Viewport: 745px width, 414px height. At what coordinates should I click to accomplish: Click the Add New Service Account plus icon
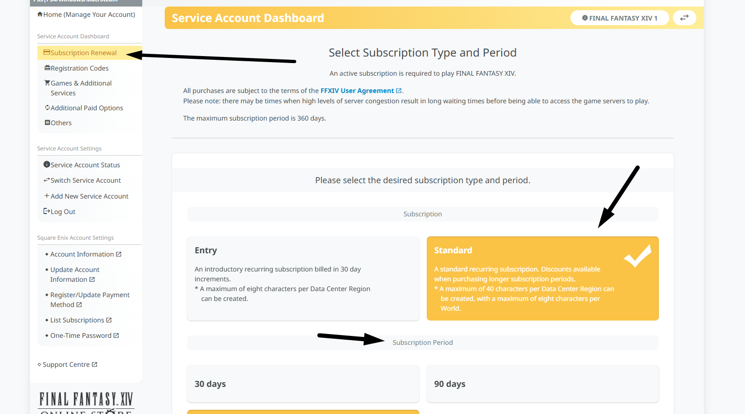(x=47, y=196)
